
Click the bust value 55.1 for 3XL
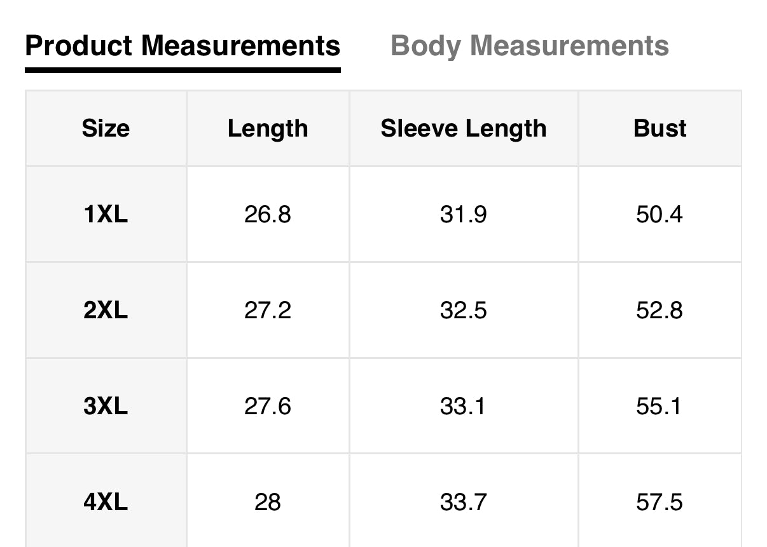660,406
